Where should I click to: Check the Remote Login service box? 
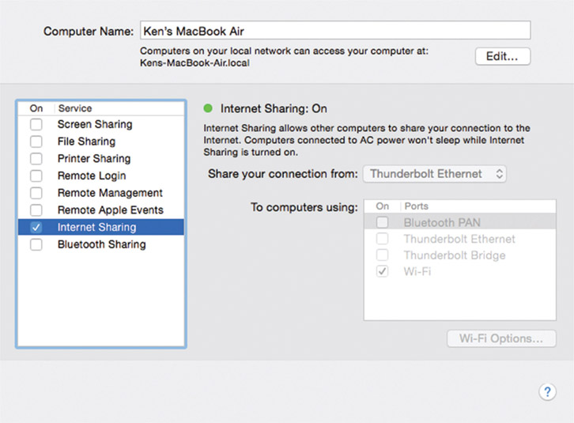point(36,176)
